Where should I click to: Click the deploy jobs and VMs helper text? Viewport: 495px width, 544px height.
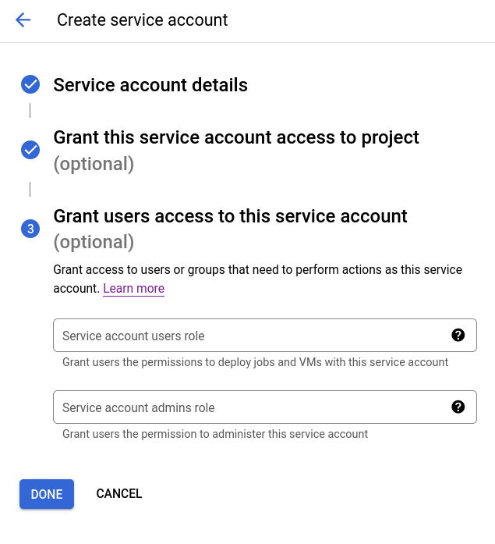[255, 362]
